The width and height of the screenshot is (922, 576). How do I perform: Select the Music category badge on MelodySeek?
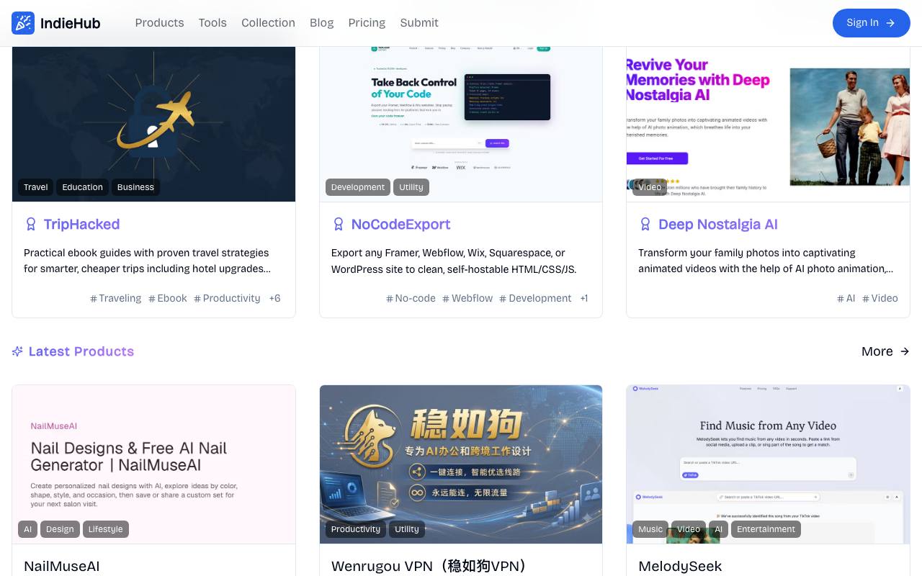pos(650,529)
